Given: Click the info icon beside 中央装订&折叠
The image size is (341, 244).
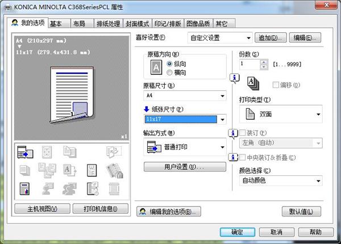Looking at the screenshot, I should click(x=233, y=157).
